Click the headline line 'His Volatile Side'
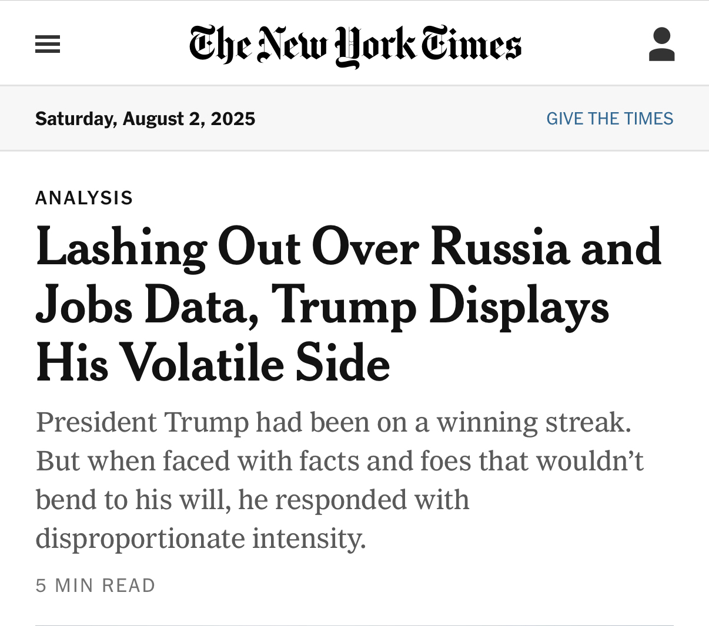 [213, 363]
